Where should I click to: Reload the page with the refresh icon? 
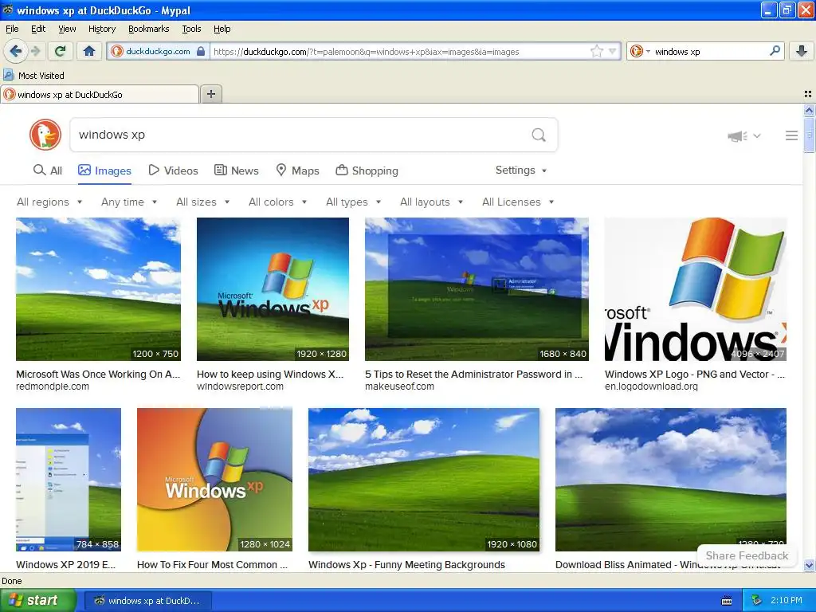[60, 51]
